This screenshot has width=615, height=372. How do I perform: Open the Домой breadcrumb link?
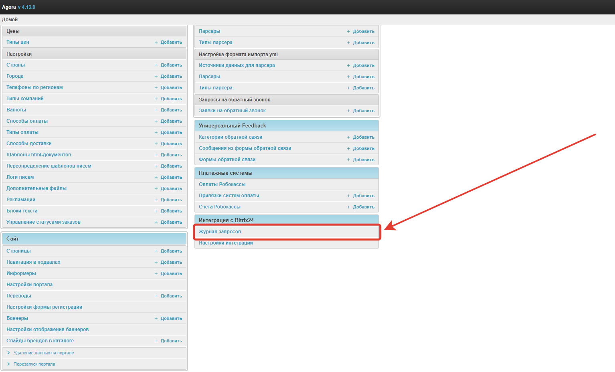tap(10, 20)
